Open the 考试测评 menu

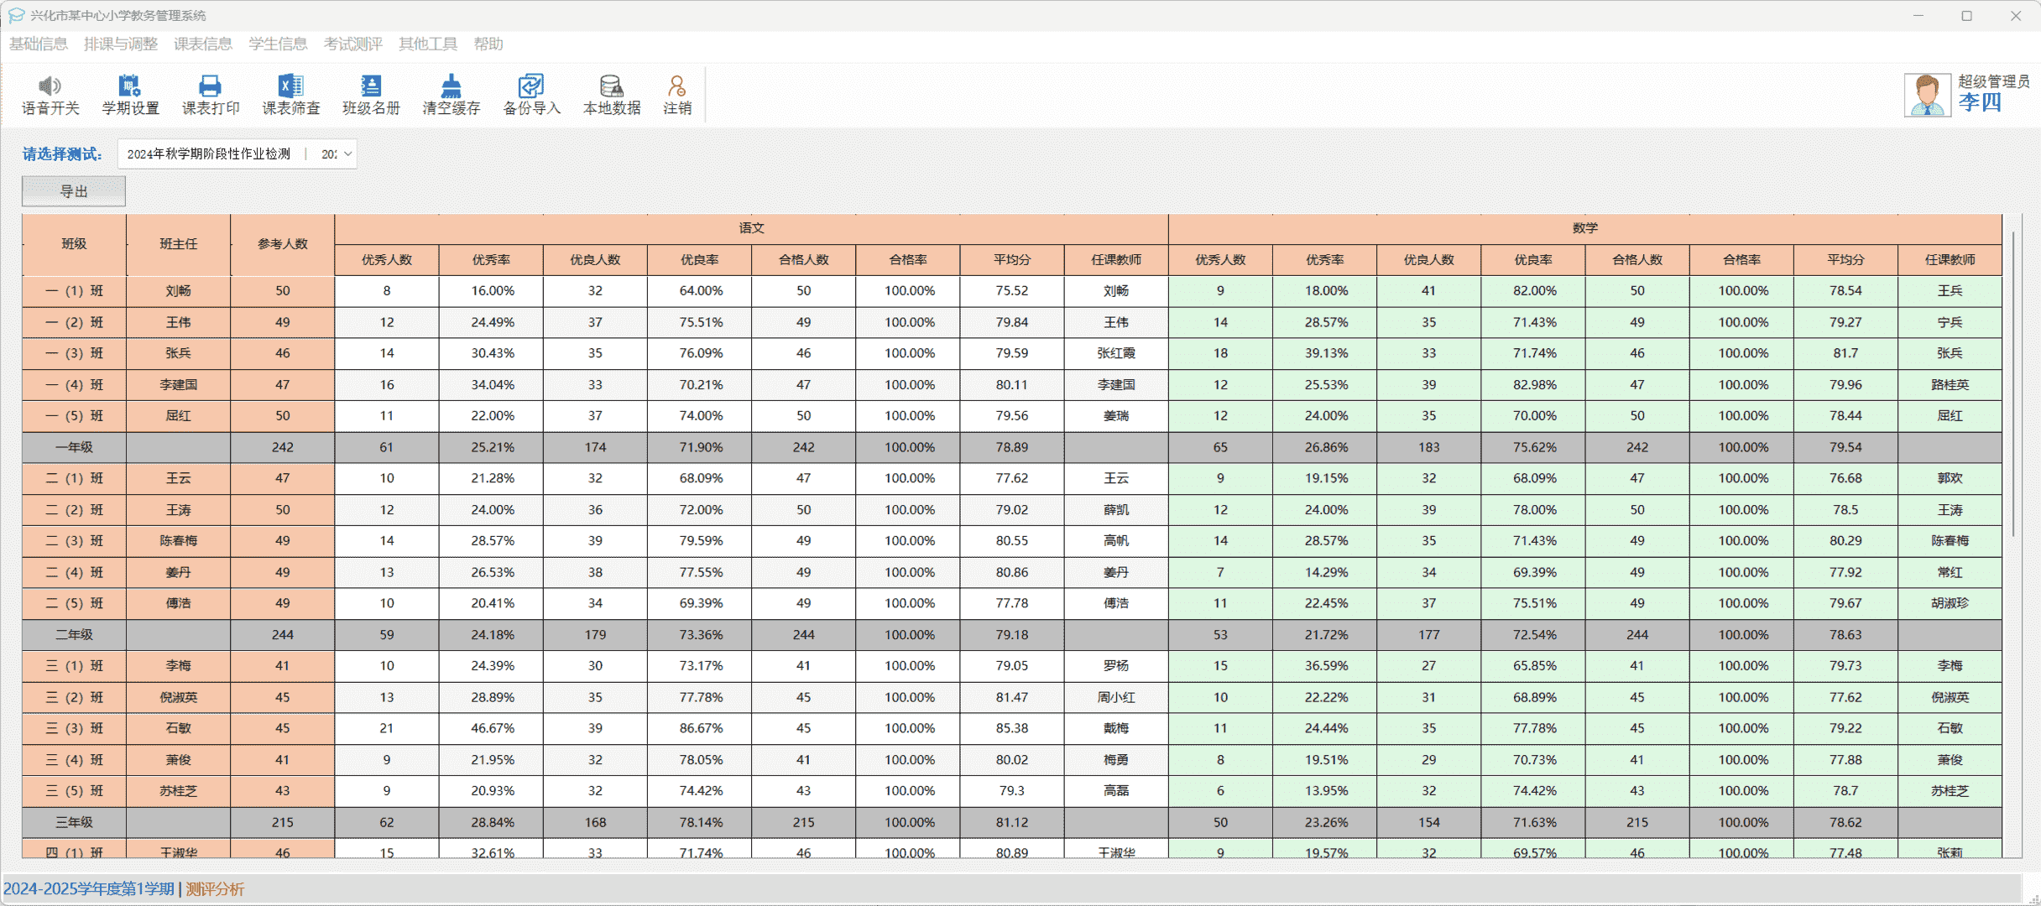(x=352, y=44)
